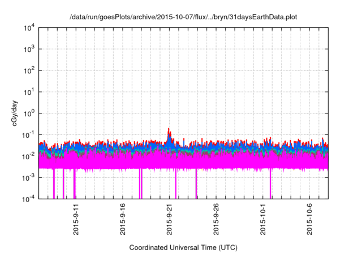Click the 10^-2 y-axis tick label
Image resolution: width=362 pixels, height=253 pixels.
coord(28,156)
